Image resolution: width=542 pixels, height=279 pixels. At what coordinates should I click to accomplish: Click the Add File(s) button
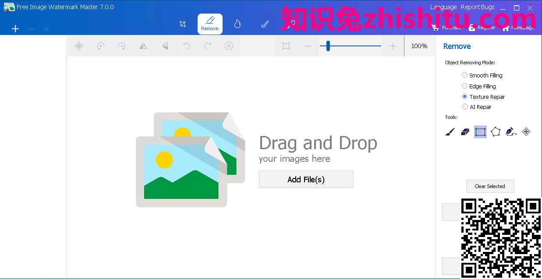coord(306,179)
